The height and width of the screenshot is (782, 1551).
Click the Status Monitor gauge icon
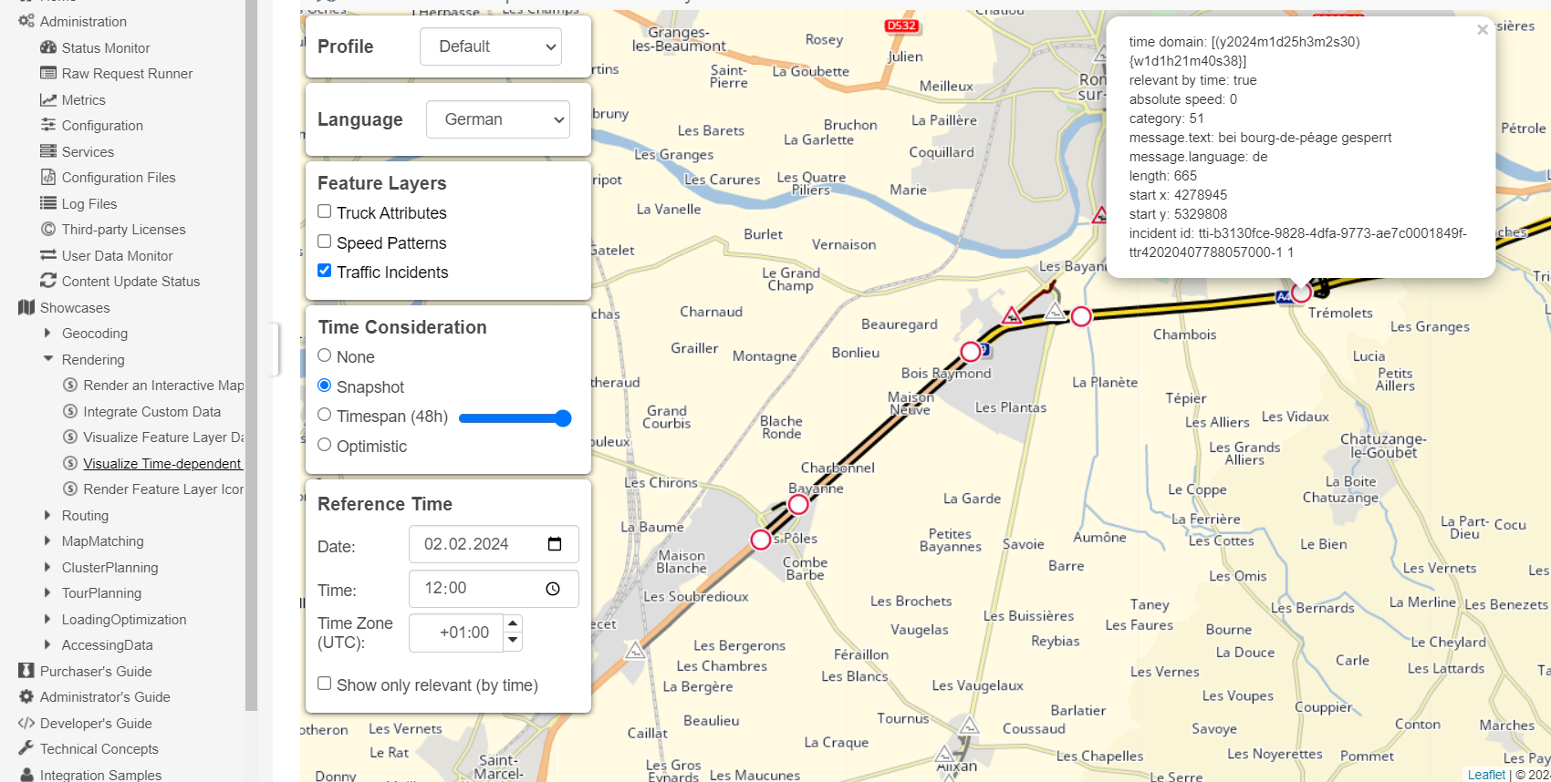[48, 47]
